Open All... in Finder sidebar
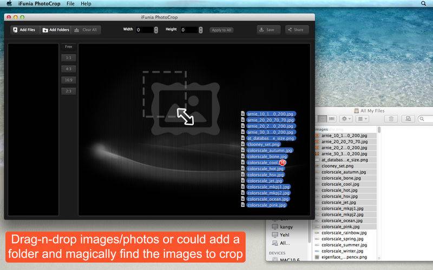This screenshot has height=270, width=433. [x=281, y=243]
